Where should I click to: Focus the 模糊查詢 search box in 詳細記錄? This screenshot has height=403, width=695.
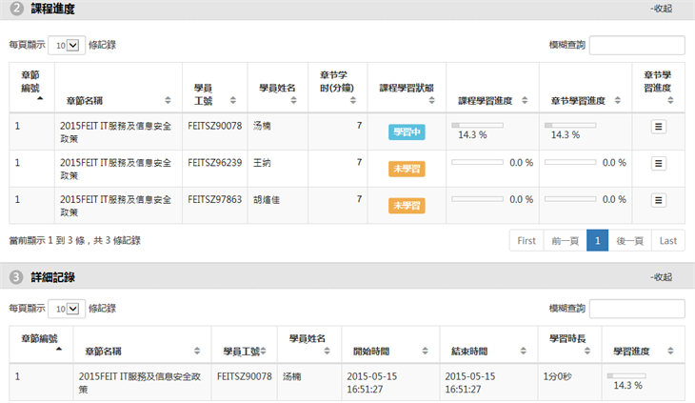point(636,309)
